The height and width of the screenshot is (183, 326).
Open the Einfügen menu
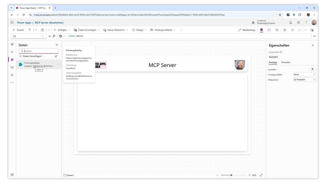point(62,30)
